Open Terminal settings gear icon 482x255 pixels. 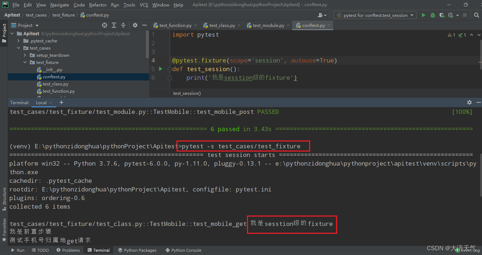click(469, 102)
